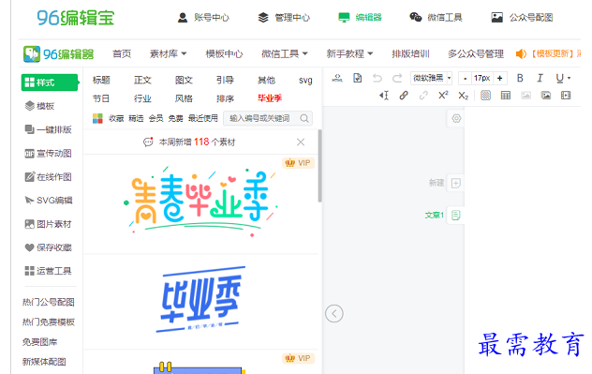Click the multicolor grid color picker icon
This screenshot has width=592, height=374.
pyautogui.click(x=97, y=119)
